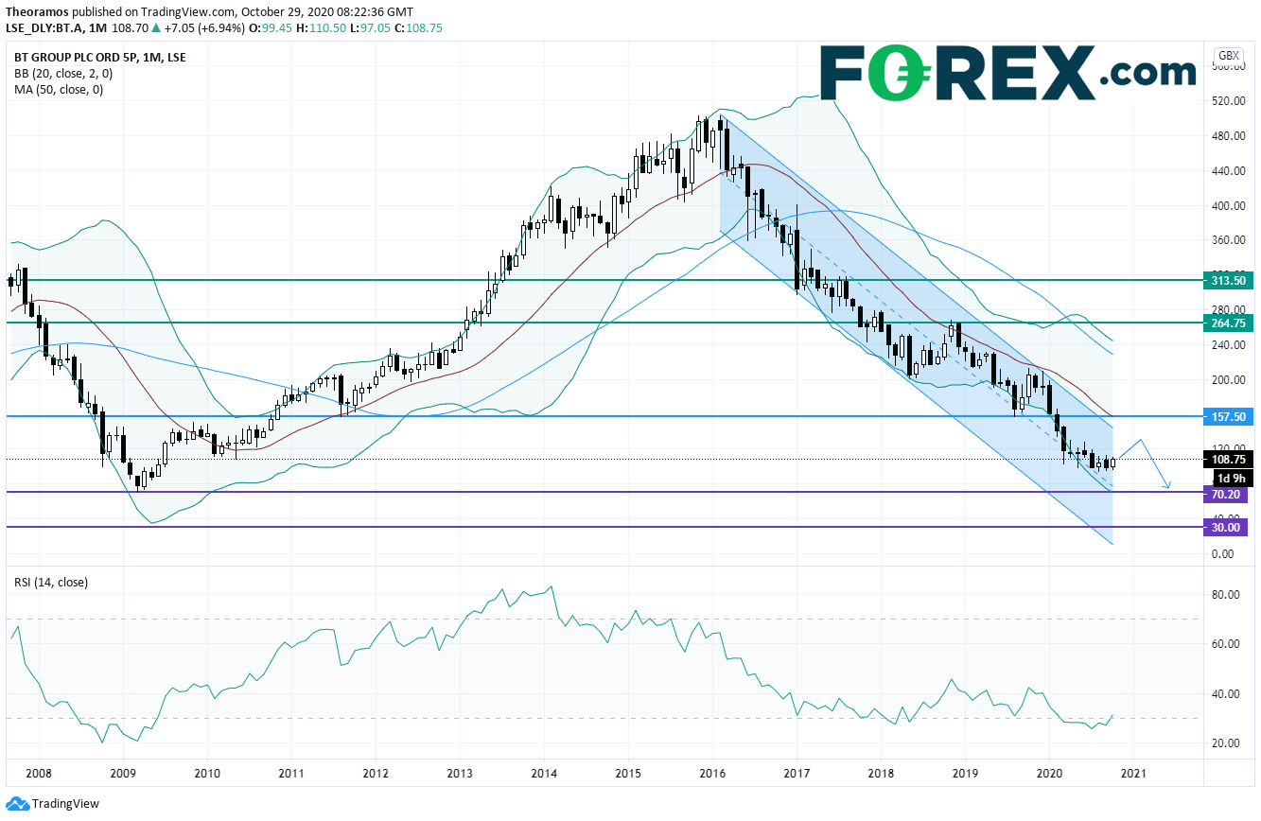Click the 2020 year on time axis
Screen dimensions: 1261x821
[1049, 773]
